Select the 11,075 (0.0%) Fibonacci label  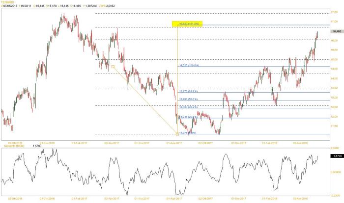pos(188,133)
